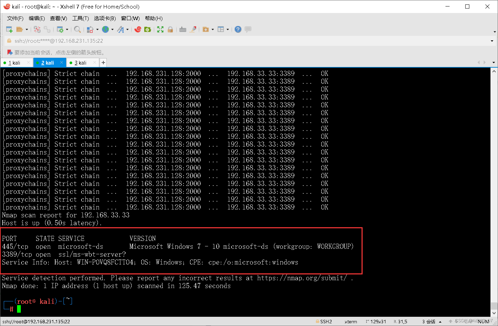Open Help with blue question icon
Screen dimensions: 498x326
[238, 29]
